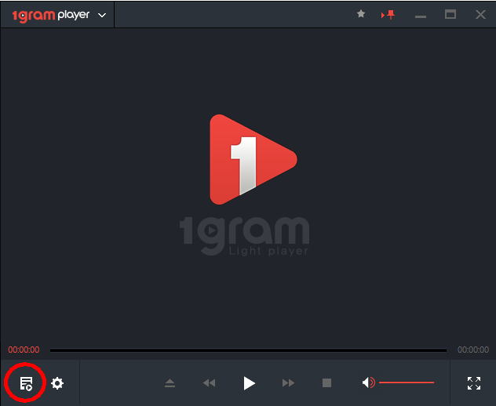Click the fast forward button
Image resolution: width=496 pixels, height=406 pixels.
click(x=288, y=383)
